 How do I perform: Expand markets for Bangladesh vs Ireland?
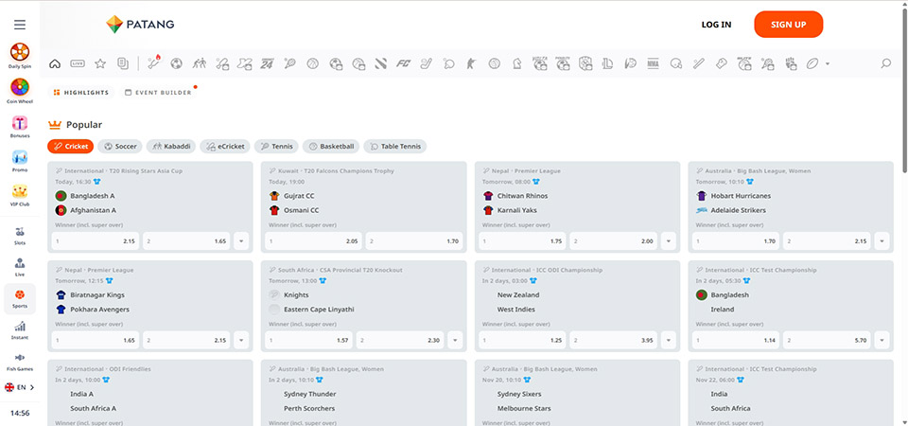click(882, 340)
